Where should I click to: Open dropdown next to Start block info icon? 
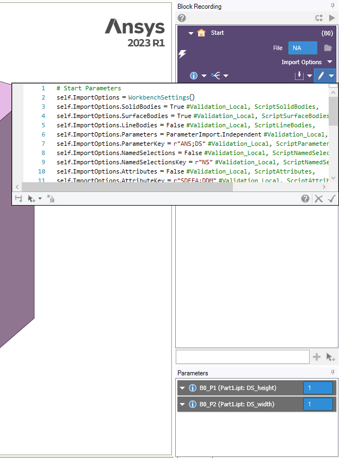(x=204, y=76)
